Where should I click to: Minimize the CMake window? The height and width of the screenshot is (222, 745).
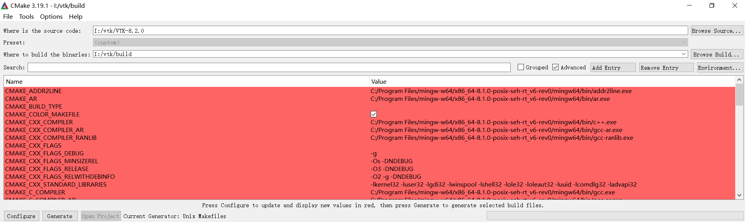tap(689, 5)
